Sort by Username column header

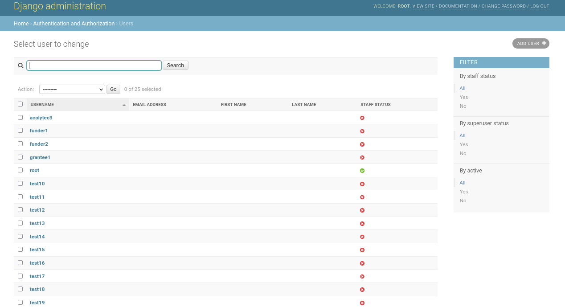[x=42, y=105]
